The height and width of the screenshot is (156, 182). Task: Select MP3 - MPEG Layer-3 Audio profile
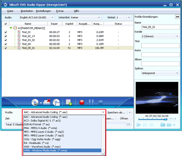62,136
